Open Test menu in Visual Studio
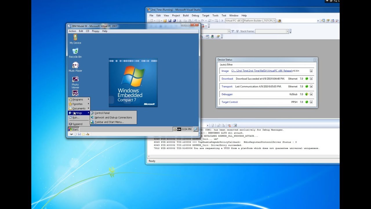 coord(224,15)
